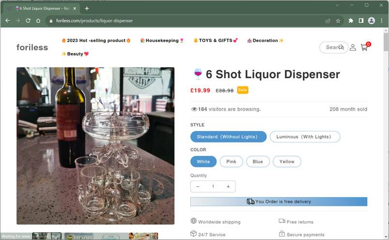The width and height of the screenshot is (389, 240).
Task: Click the browser forward arrow
Action: click(x=18, y=21)
